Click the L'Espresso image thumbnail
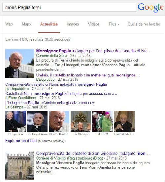Image resolution: width=165 pixels, height=182 pixels. coord(16,121)
